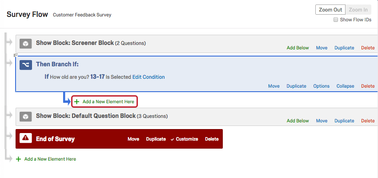Click Edit Condition in the branch

coord(149,77)
